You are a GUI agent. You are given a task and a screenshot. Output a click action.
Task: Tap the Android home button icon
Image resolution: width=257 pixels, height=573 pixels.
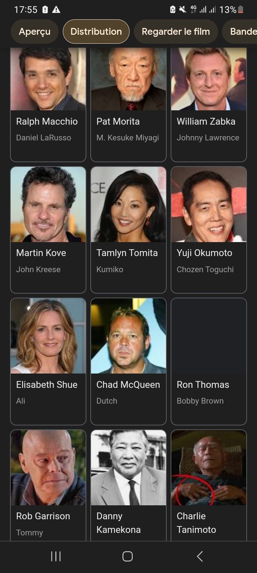click(127, 556)
